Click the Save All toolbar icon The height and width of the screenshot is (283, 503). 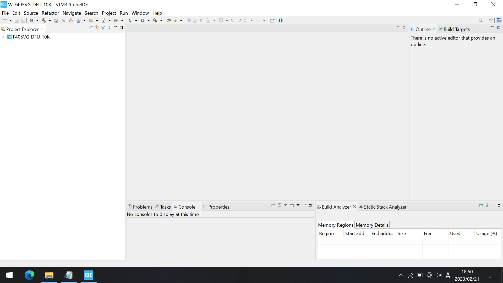(x=23, y=20)
